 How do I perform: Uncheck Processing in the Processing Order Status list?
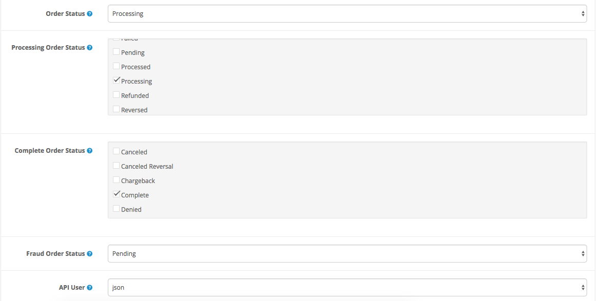point(116,81)
